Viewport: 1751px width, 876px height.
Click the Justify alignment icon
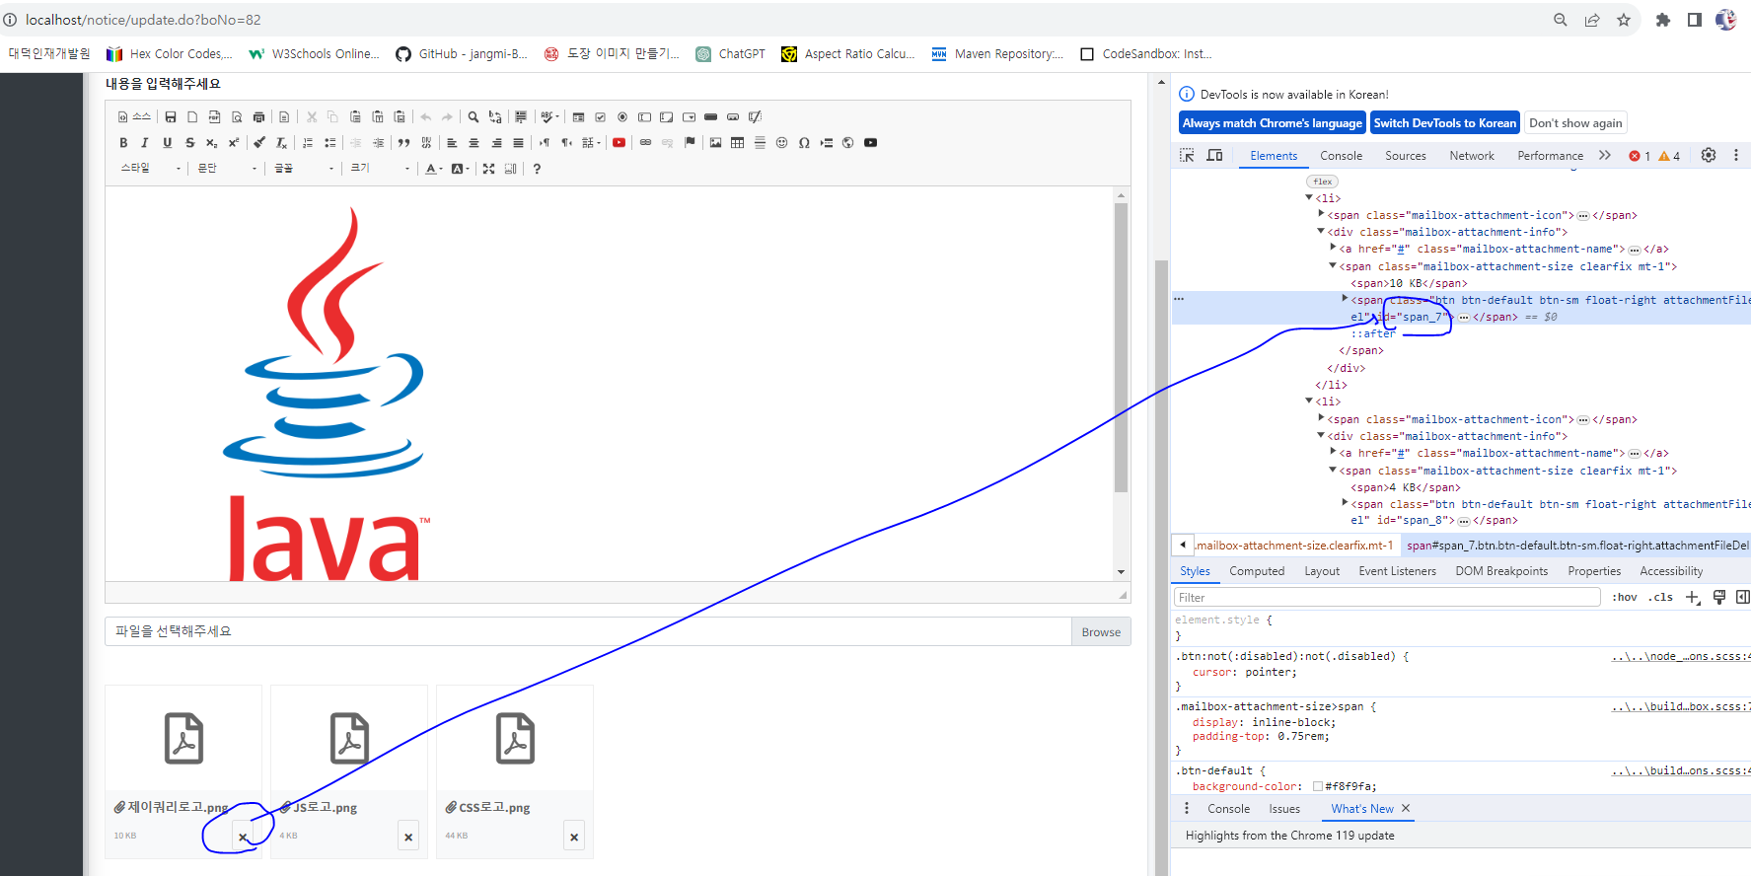pos(518,143)
